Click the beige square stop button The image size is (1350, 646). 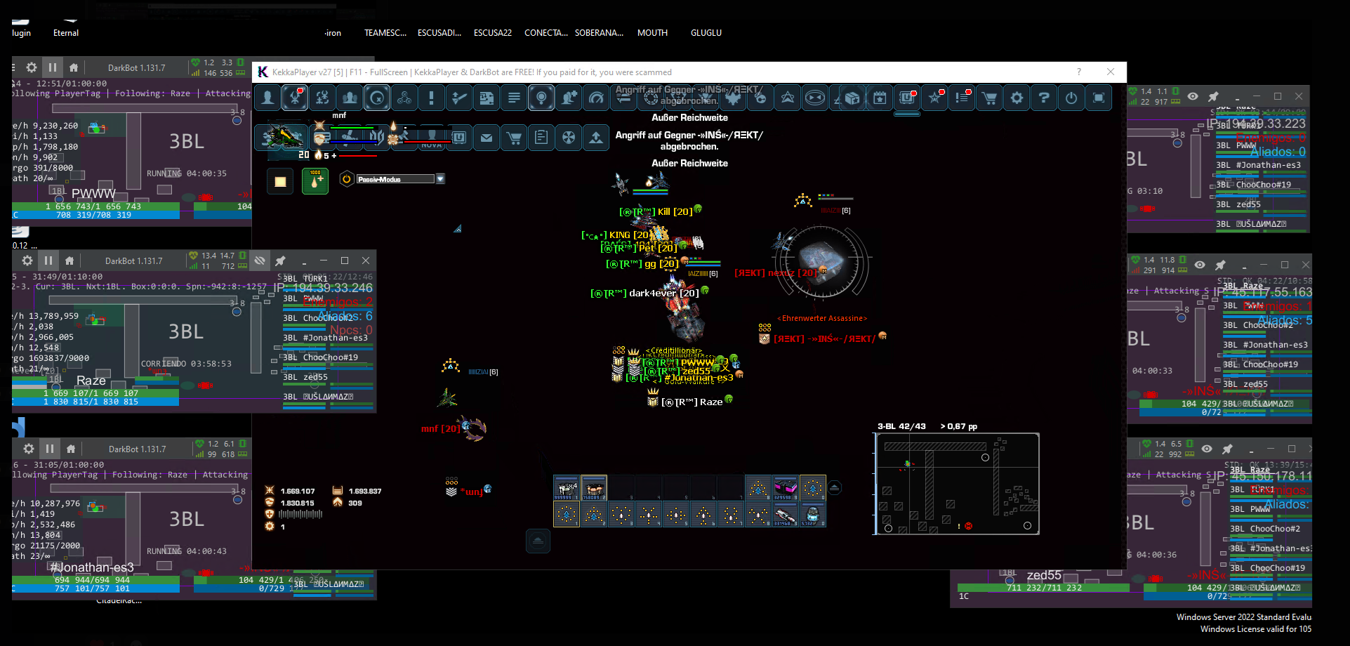pos(280,182)
